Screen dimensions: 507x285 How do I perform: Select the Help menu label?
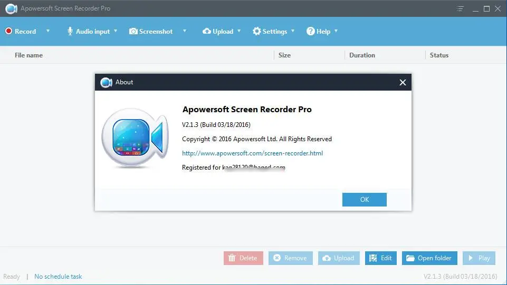pyautogui.click(x=323, y=32)
